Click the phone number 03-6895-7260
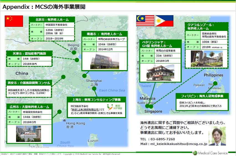Viewport: 236px width, 156px height. click(163, 139)
